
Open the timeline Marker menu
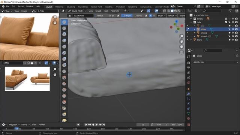tap(42, 124)
